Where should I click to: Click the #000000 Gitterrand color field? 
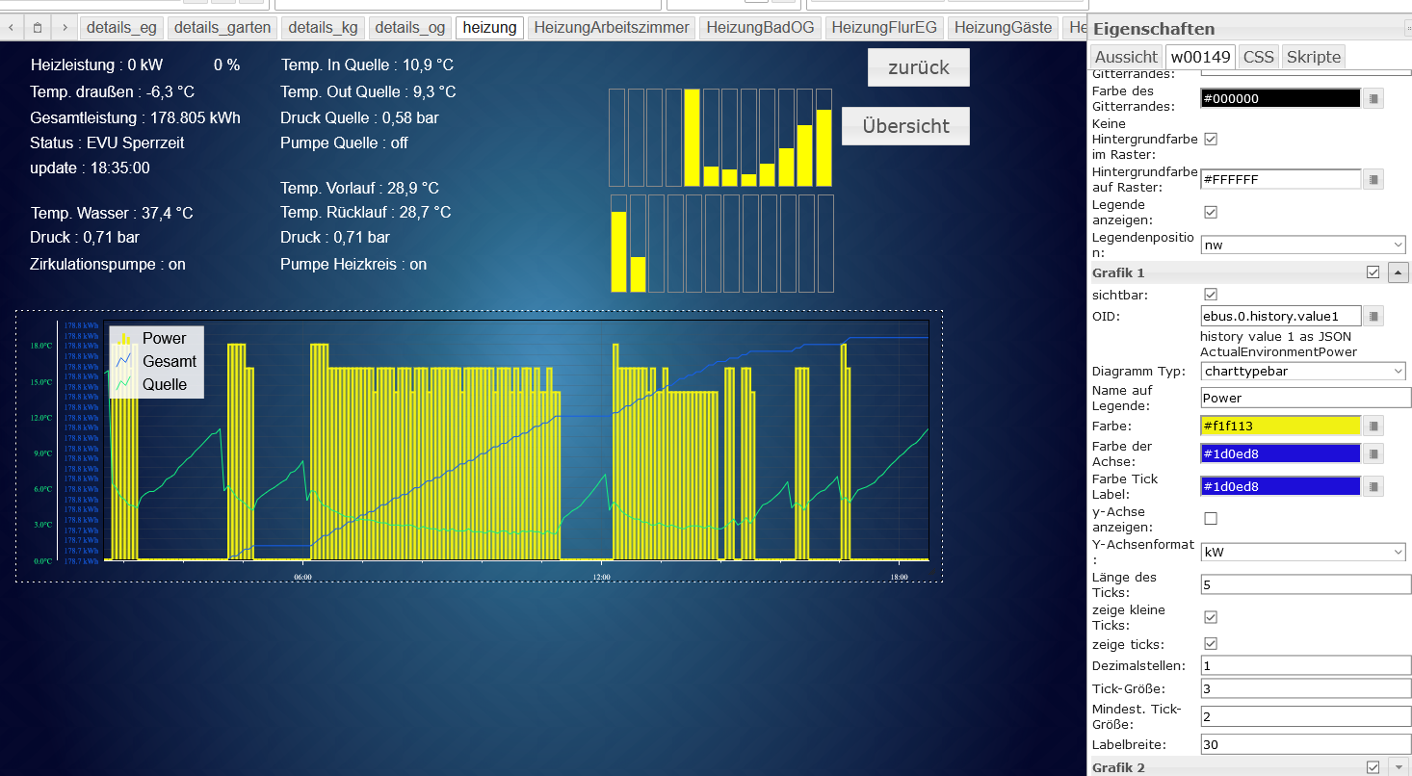(1281, 98)
